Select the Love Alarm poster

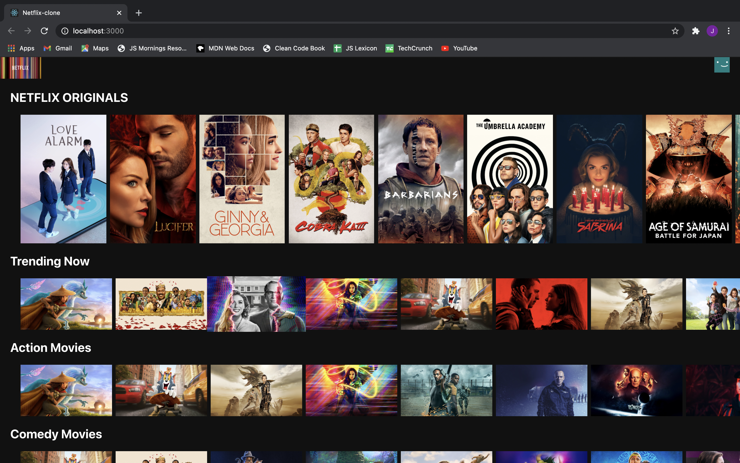(x=63, y=179)
